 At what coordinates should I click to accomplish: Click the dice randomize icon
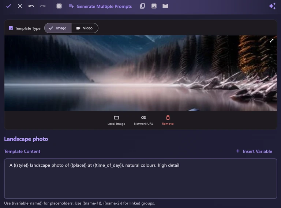tap(59, 6)
